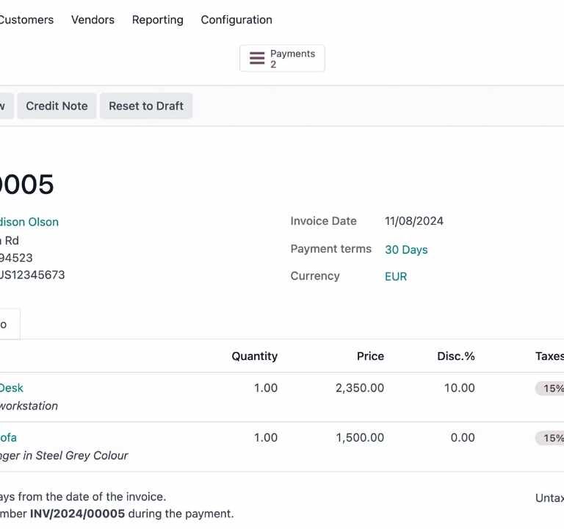Viewport: 564px width, 529px height.
Task: Click the Credit Note button
Action: [x=57, y=106]
